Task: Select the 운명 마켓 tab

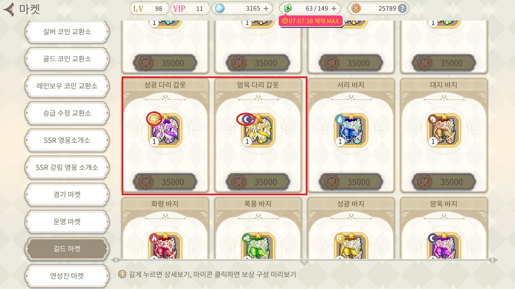Action: point(67,222)
